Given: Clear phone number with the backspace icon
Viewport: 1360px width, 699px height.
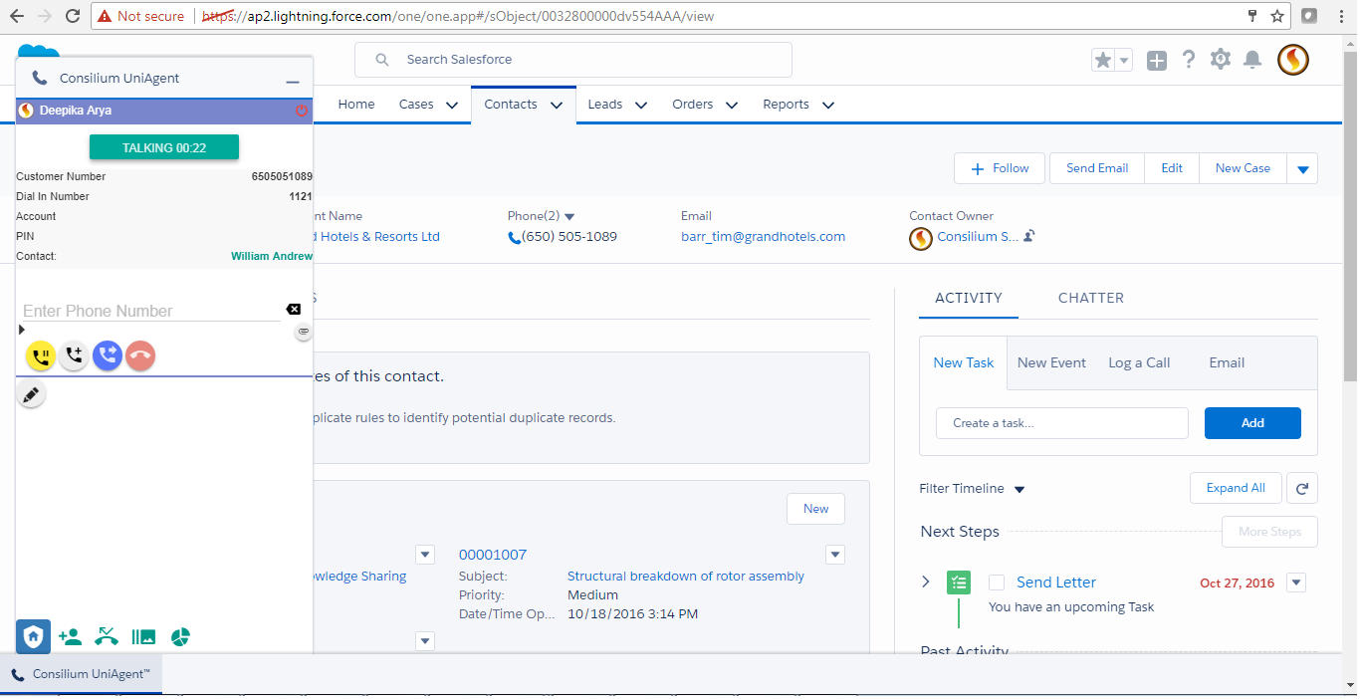Looking at the screenshot, I should (x=294, y=310).
